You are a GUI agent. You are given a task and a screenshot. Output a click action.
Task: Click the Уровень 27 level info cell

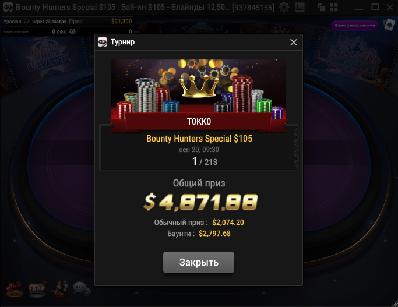click(16, 22)
